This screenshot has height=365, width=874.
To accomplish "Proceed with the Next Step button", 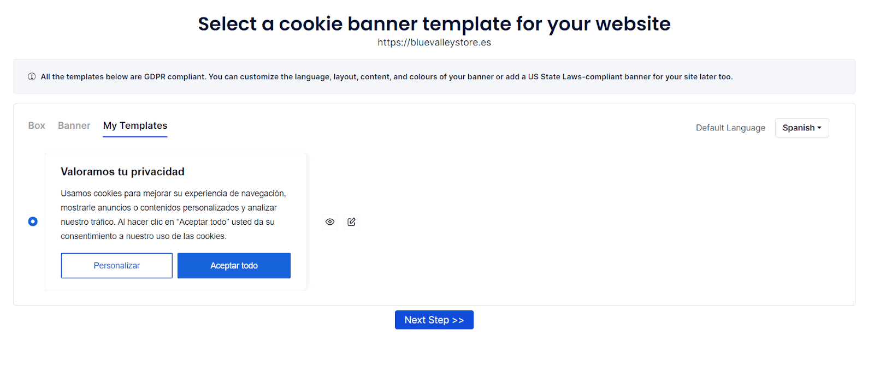I will [x=434, y=320].
